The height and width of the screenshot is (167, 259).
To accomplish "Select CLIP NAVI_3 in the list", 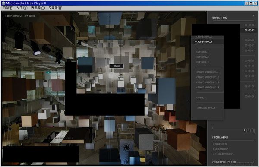I will point(202,62).
